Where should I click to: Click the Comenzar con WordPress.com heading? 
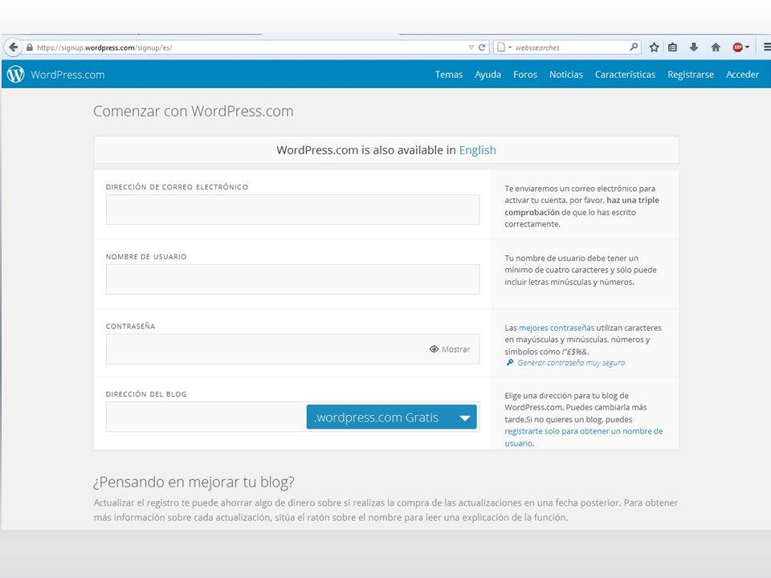(x=194, y=111)
